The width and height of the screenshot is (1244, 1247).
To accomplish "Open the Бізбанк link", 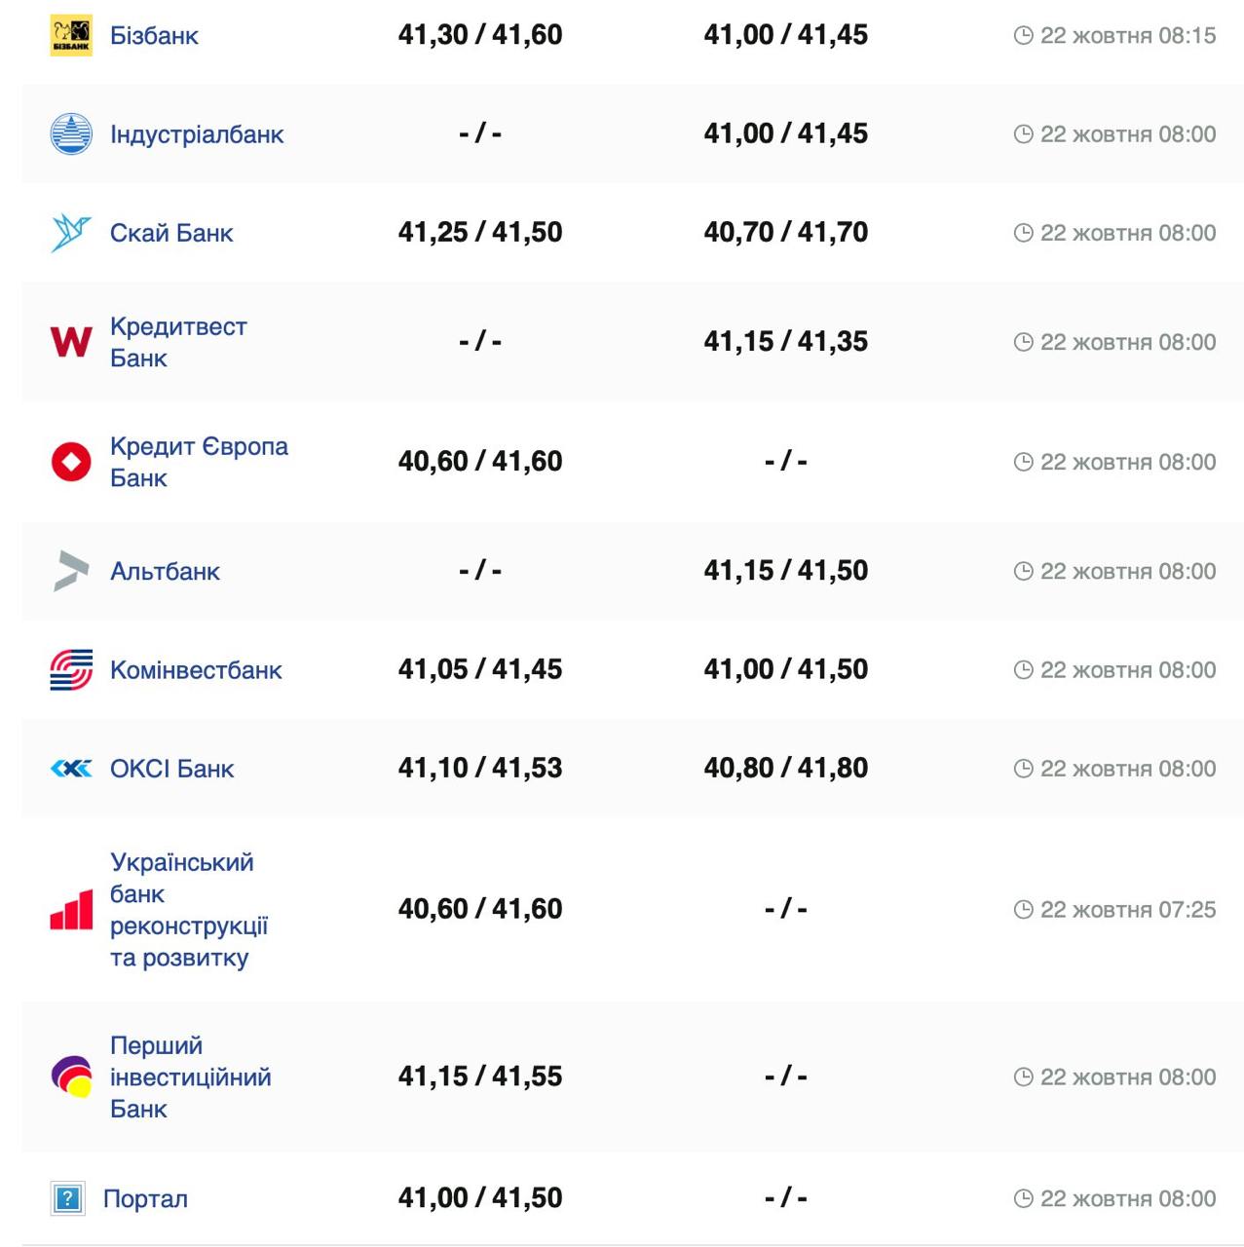I will pyautogui.click(x=154, y=36).
